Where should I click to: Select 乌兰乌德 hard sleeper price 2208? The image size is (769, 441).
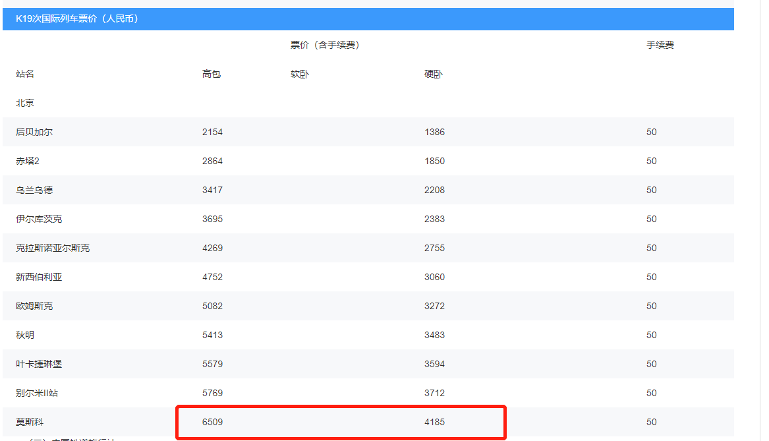tap(434, 190)
